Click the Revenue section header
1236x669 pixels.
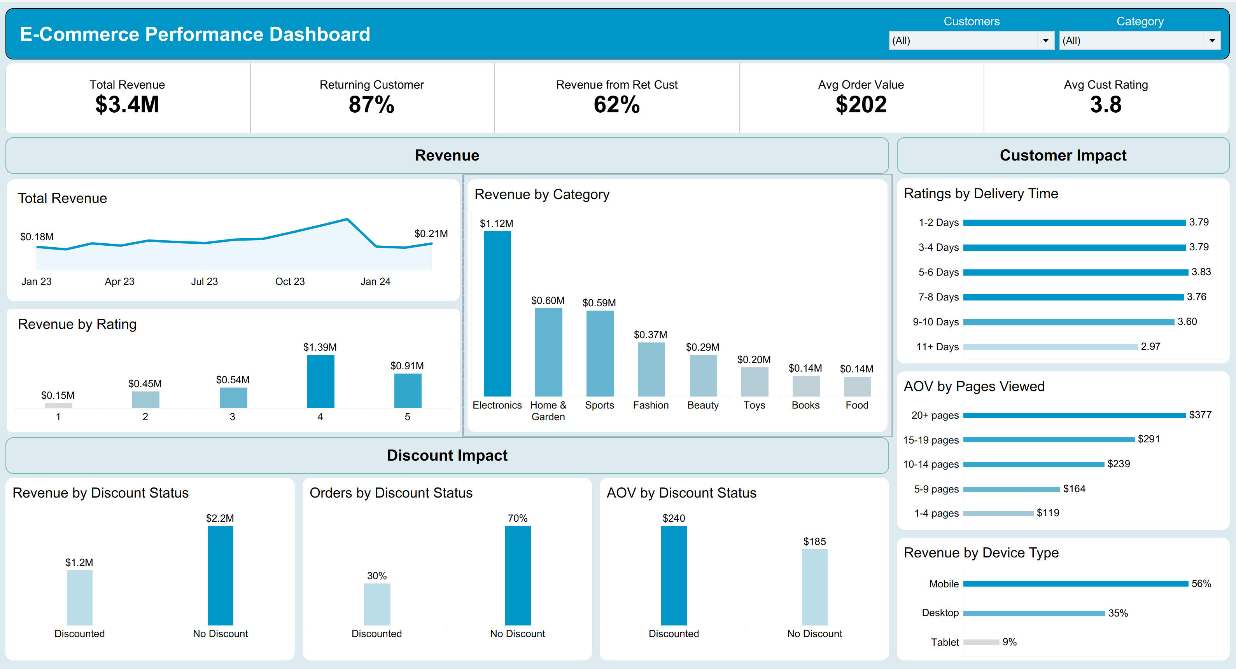coord(447,155)
